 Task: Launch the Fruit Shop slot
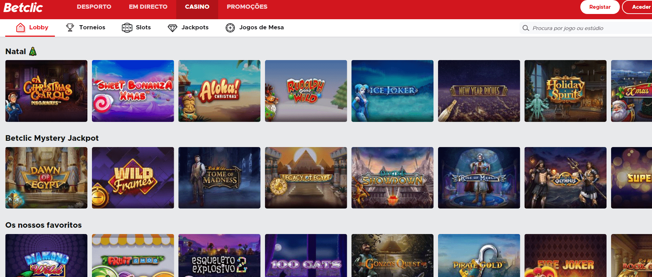pos(133,255)
